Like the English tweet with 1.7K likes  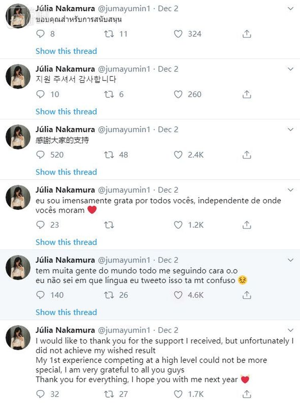pyautogui.click(x=178, y=394)
